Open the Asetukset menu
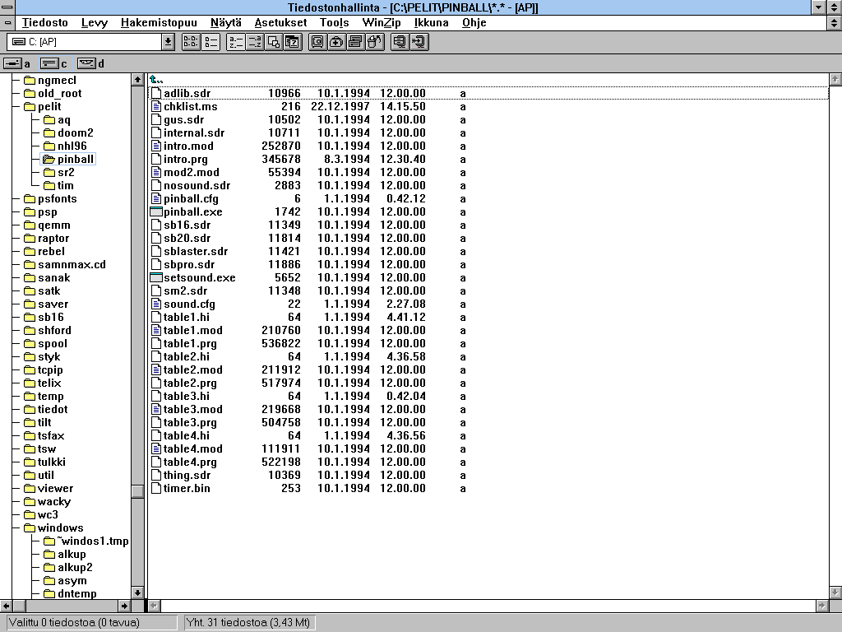842x632 pixels. (x=280, y=22)
